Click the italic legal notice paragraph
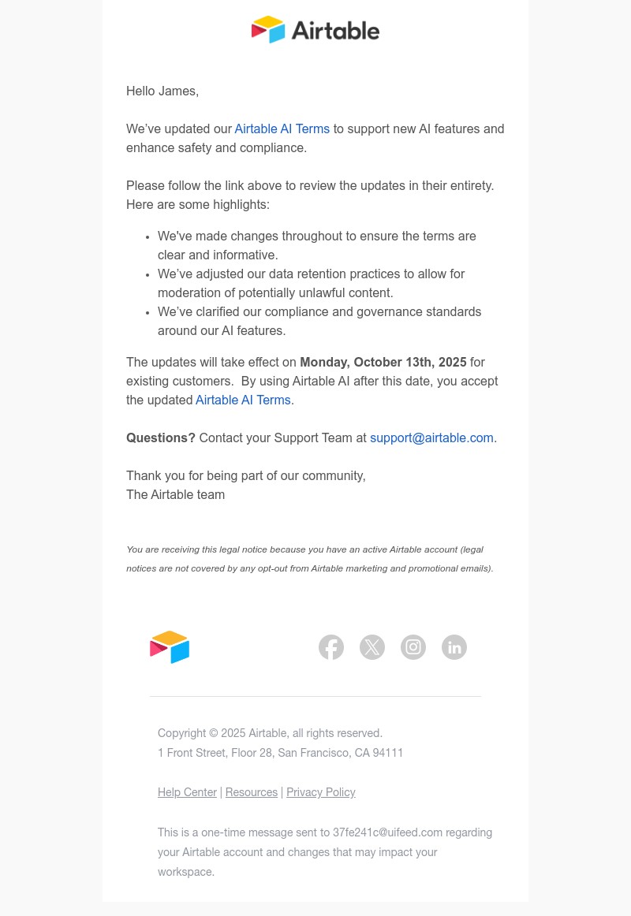This screenshot has height=916, width=631. point(309,559)
